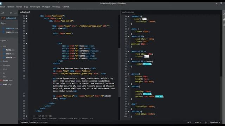The width and height of the screenshot is (225, 126).
Task: Open fonts.css in the file tree
Action: click(10, 50)
